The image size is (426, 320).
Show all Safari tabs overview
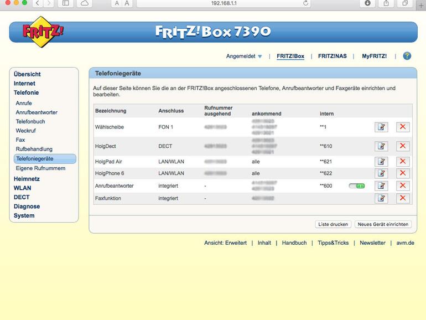pos(405,3)
